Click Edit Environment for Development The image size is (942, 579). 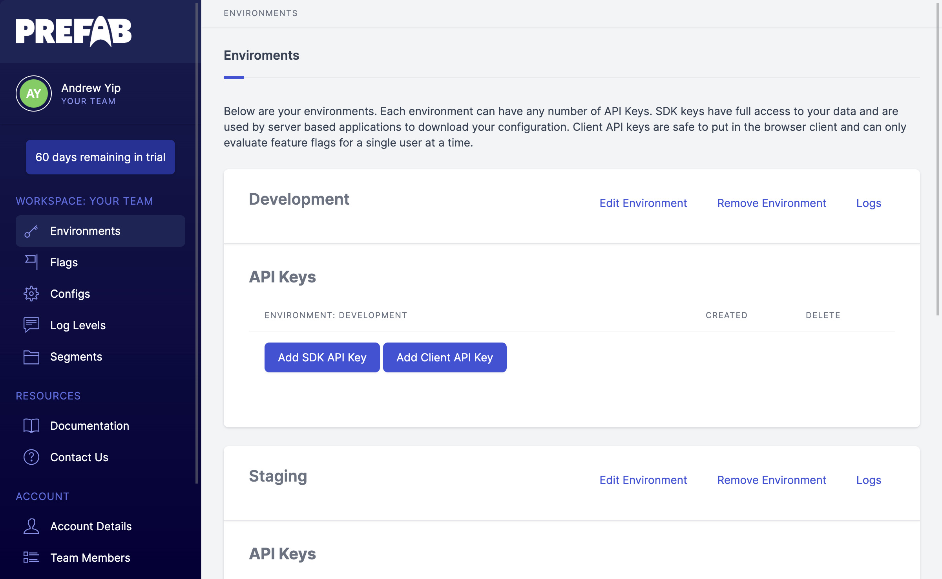[x=643, y=203]
